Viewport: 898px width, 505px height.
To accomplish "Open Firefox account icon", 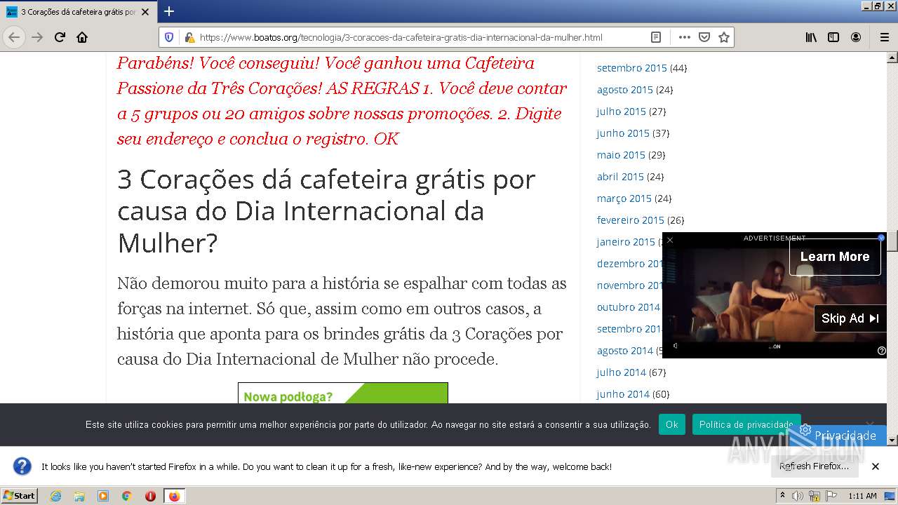I will (x=856, y=37).
